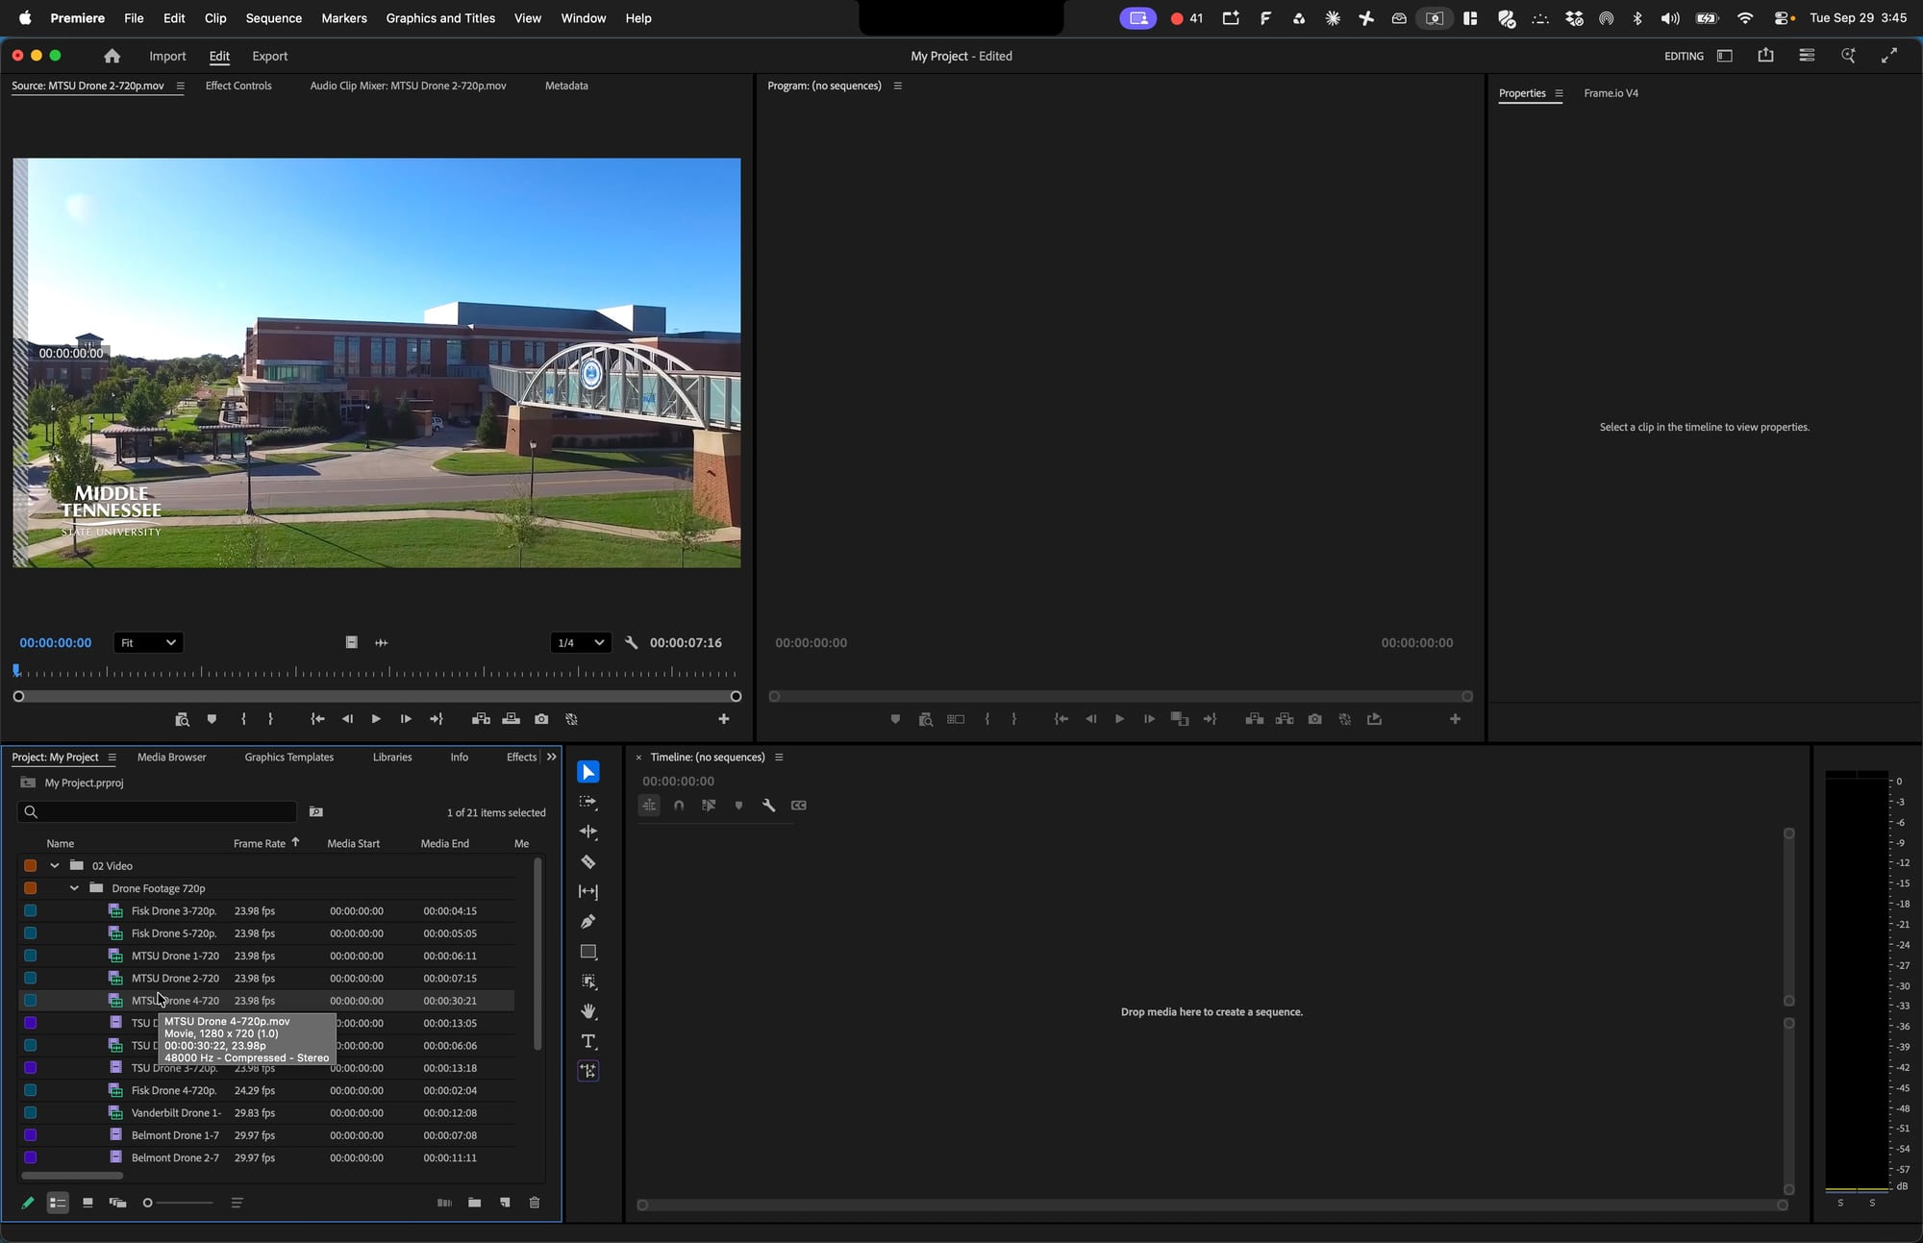
Task: Click the blue label swatch for Fisk Drone 3-720p
Action: point(31,910)
